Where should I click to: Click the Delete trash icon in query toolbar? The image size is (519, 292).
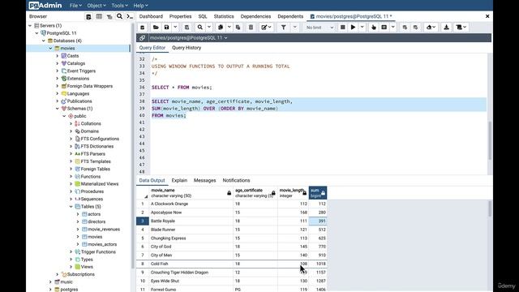(x=251, y=28)
